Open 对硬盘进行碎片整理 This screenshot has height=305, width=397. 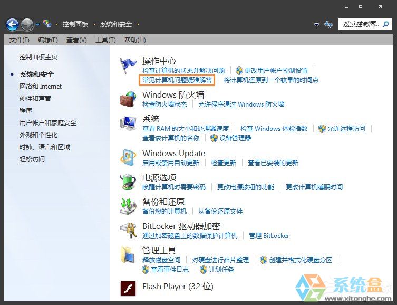click(x=220, y=260)
